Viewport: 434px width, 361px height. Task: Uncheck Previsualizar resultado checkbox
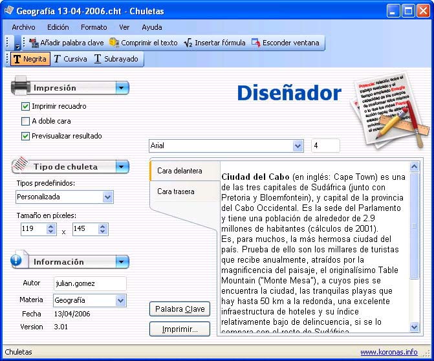(x=25, y=136)
